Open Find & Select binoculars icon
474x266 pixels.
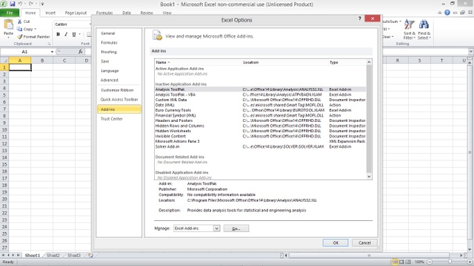pos(424,24)
